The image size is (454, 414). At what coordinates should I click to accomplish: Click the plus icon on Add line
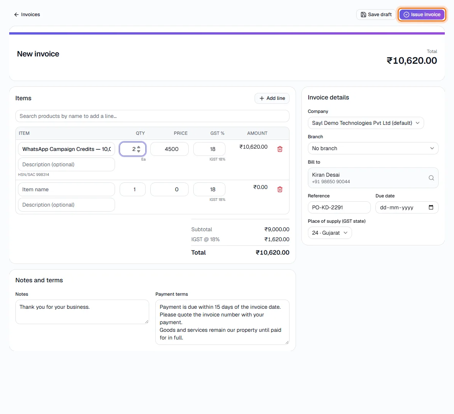(x=262, y=98)
